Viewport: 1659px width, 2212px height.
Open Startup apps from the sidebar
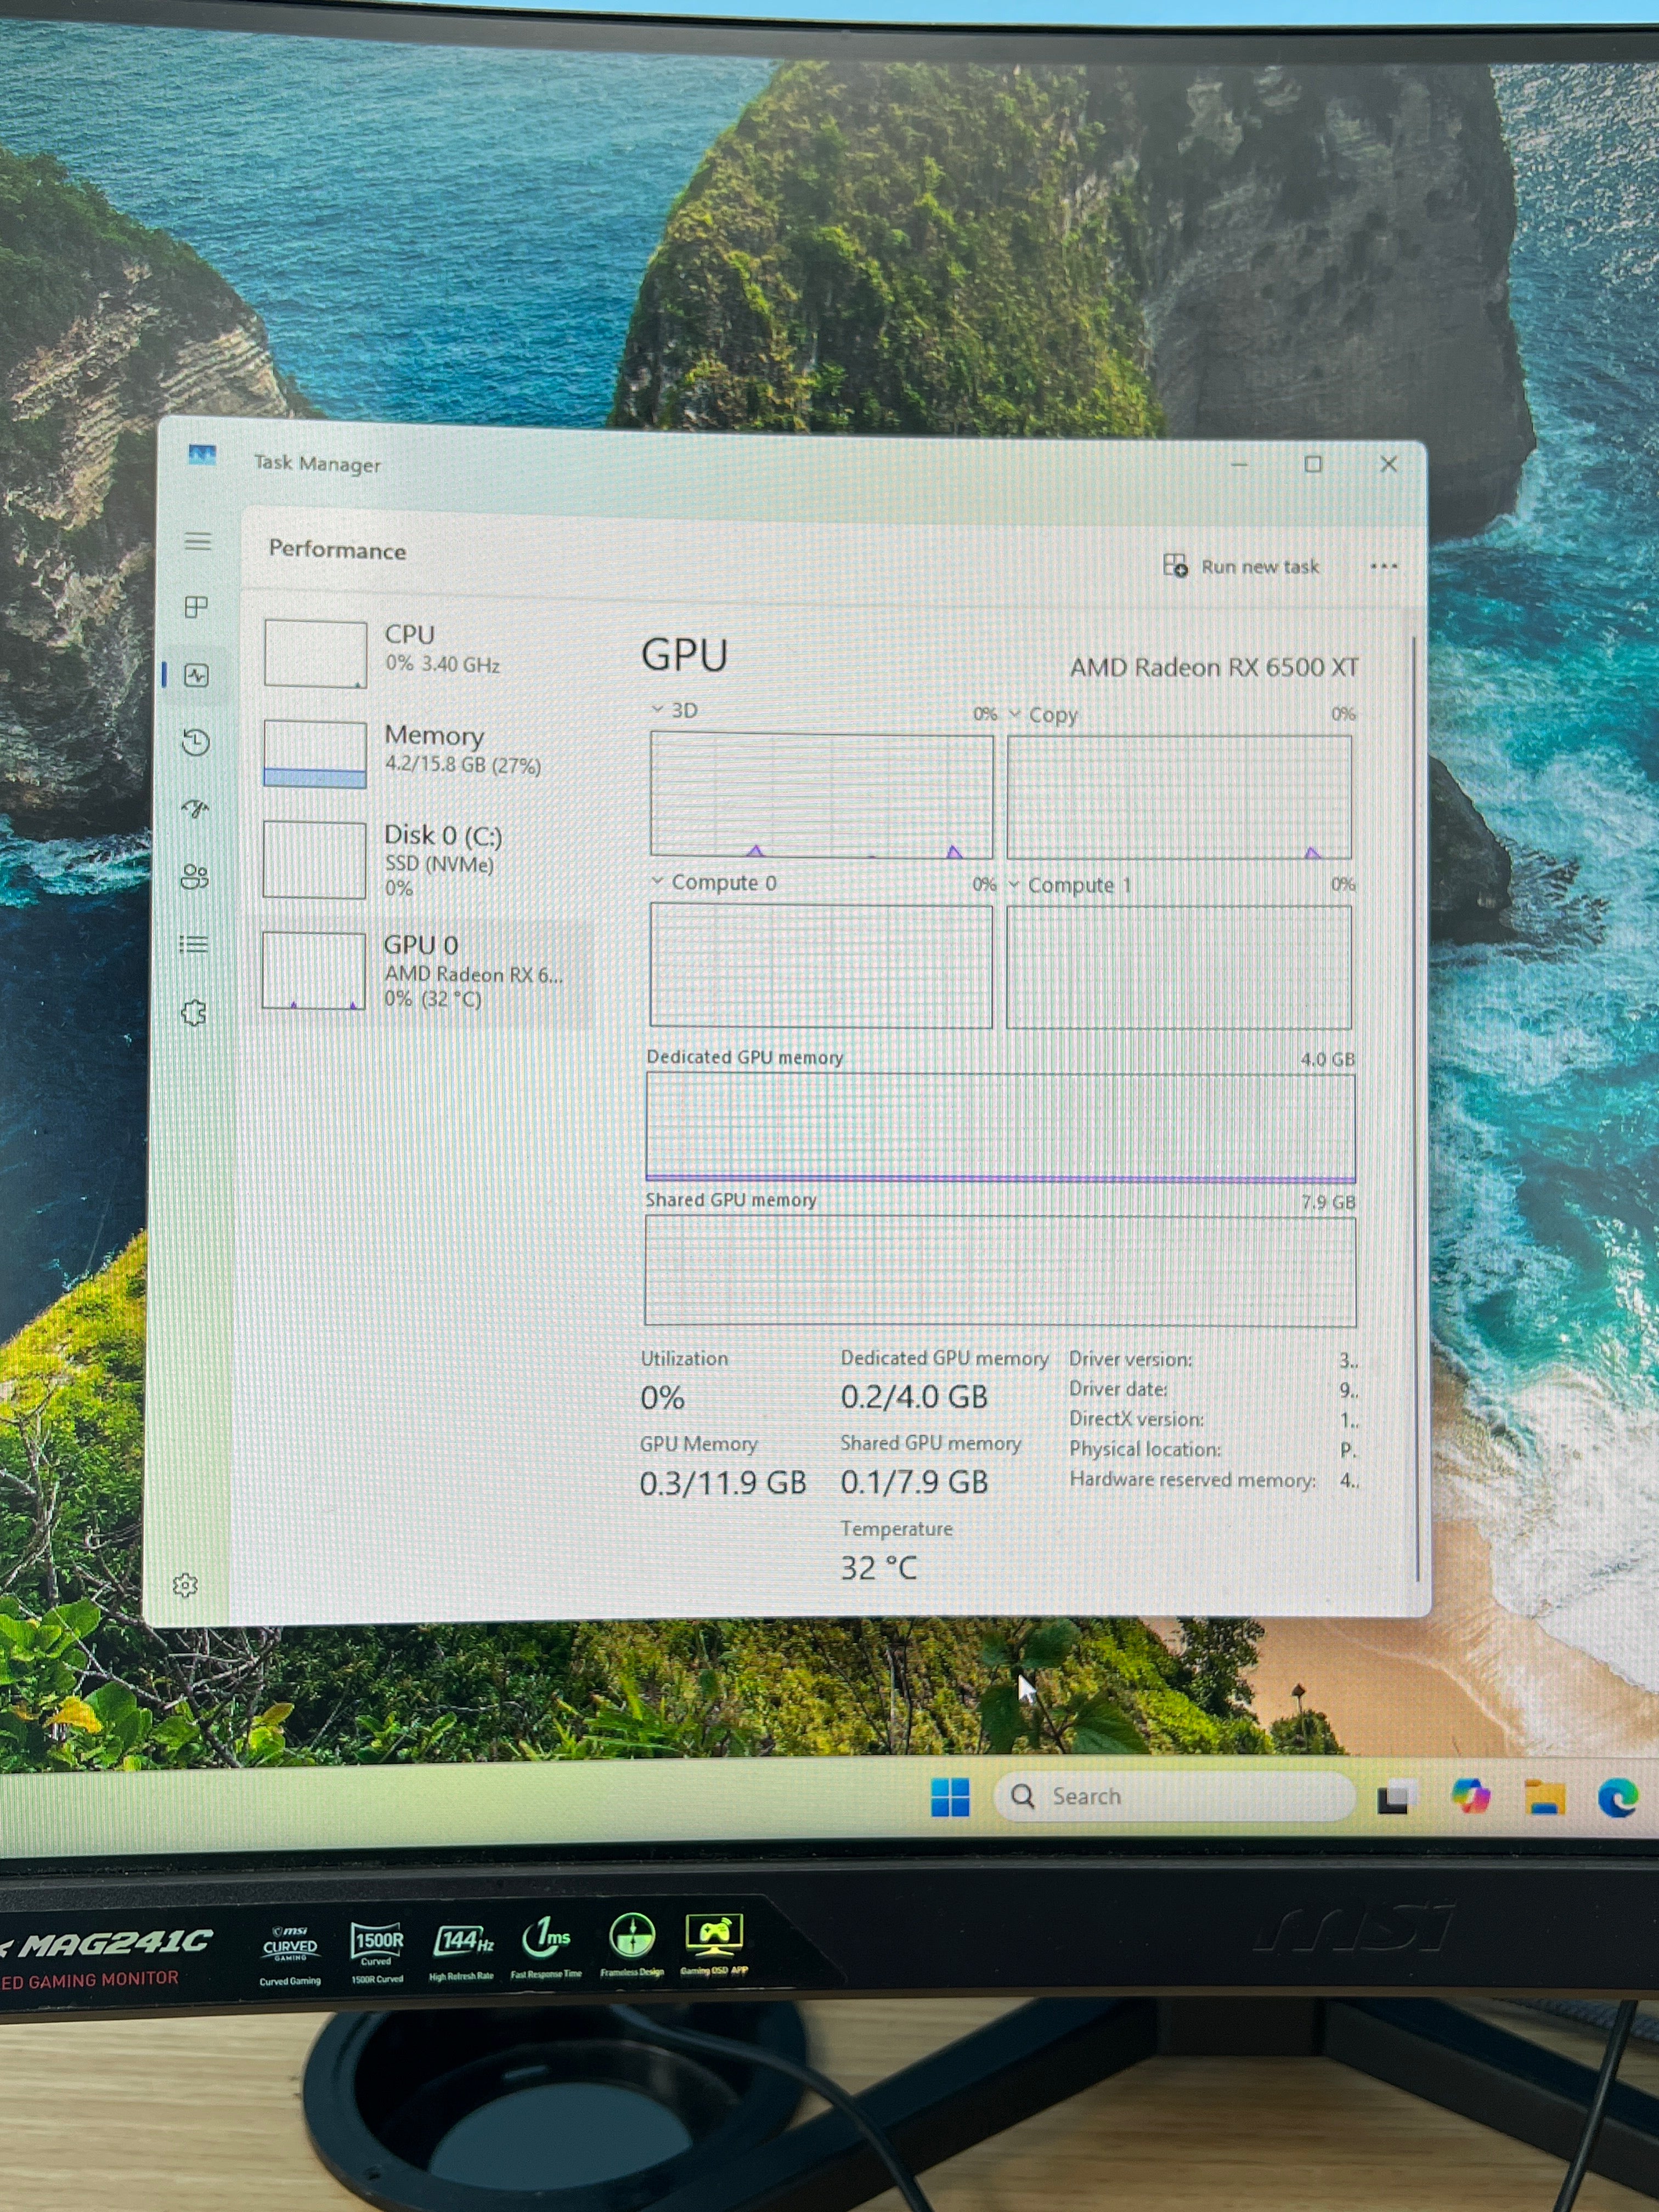(195, 809)
